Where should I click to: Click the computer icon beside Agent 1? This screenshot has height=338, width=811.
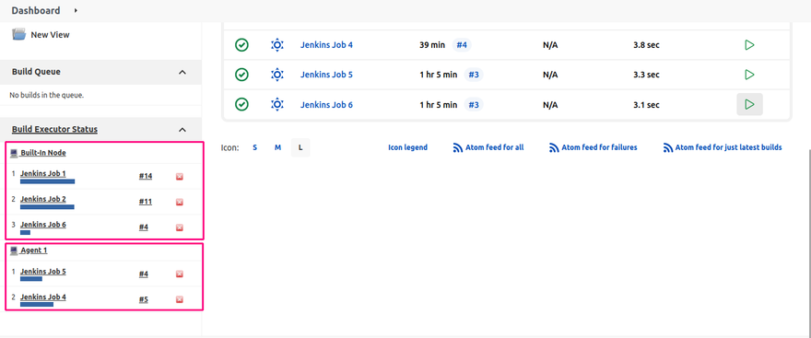(14, 251)
